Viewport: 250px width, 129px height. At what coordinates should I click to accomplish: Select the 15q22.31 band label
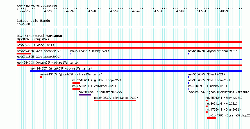click(24, 24)
